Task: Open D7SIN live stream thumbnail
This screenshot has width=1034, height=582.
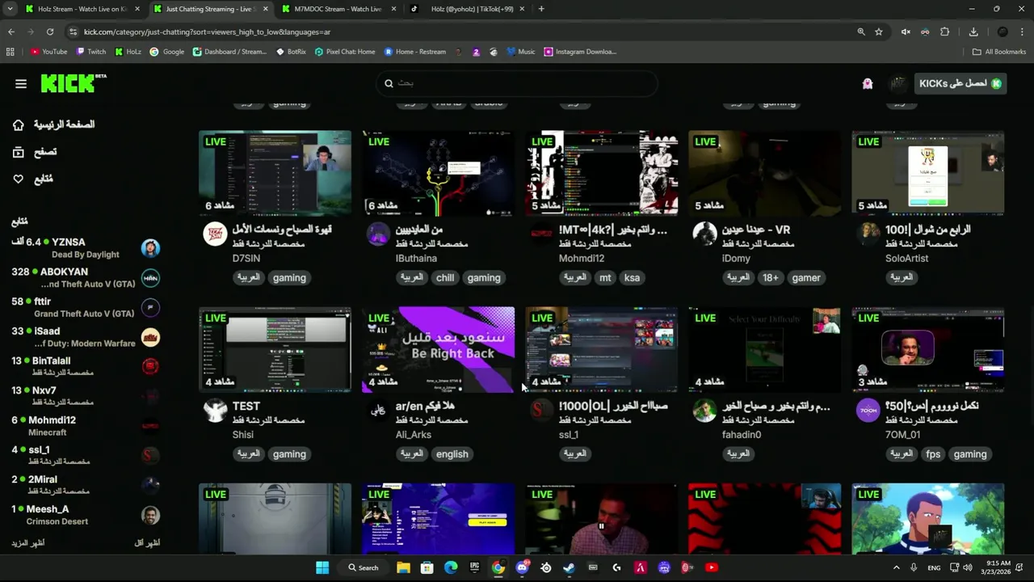Action: point(275,173)
